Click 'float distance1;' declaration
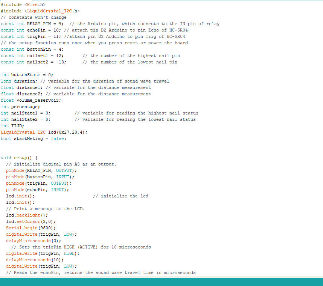The image size is (323, 286). (21, 87)
